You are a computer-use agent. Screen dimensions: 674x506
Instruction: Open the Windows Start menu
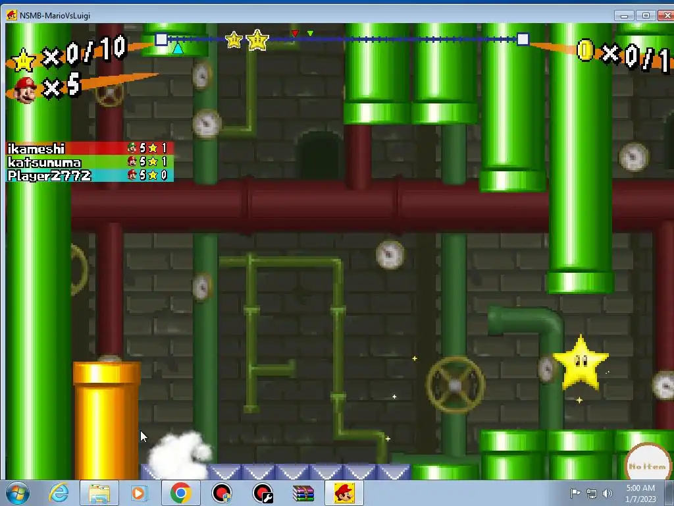[18, 493]
